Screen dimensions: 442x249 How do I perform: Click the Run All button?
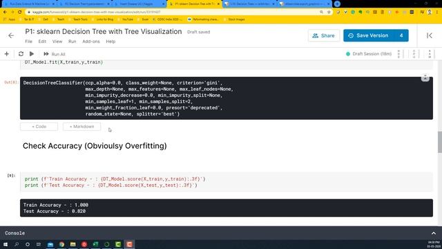coord(55,54)
